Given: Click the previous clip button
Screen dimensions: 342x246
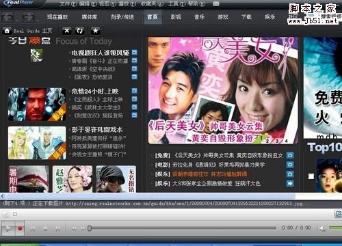Looking at the screenshot, I should [x=33, y=228].
